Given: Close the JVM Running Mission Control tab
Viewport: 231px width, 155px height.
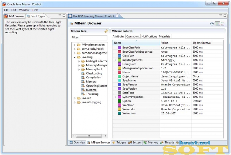Looking at the screenshot, I should click(117, 16).
